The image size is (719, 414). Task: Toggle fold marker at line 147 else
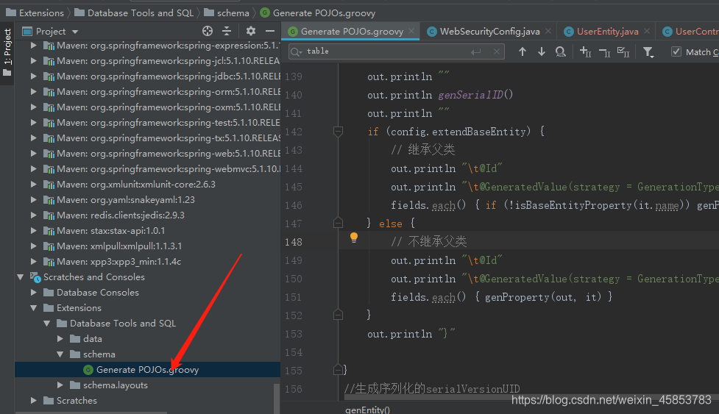click(338, 223)
